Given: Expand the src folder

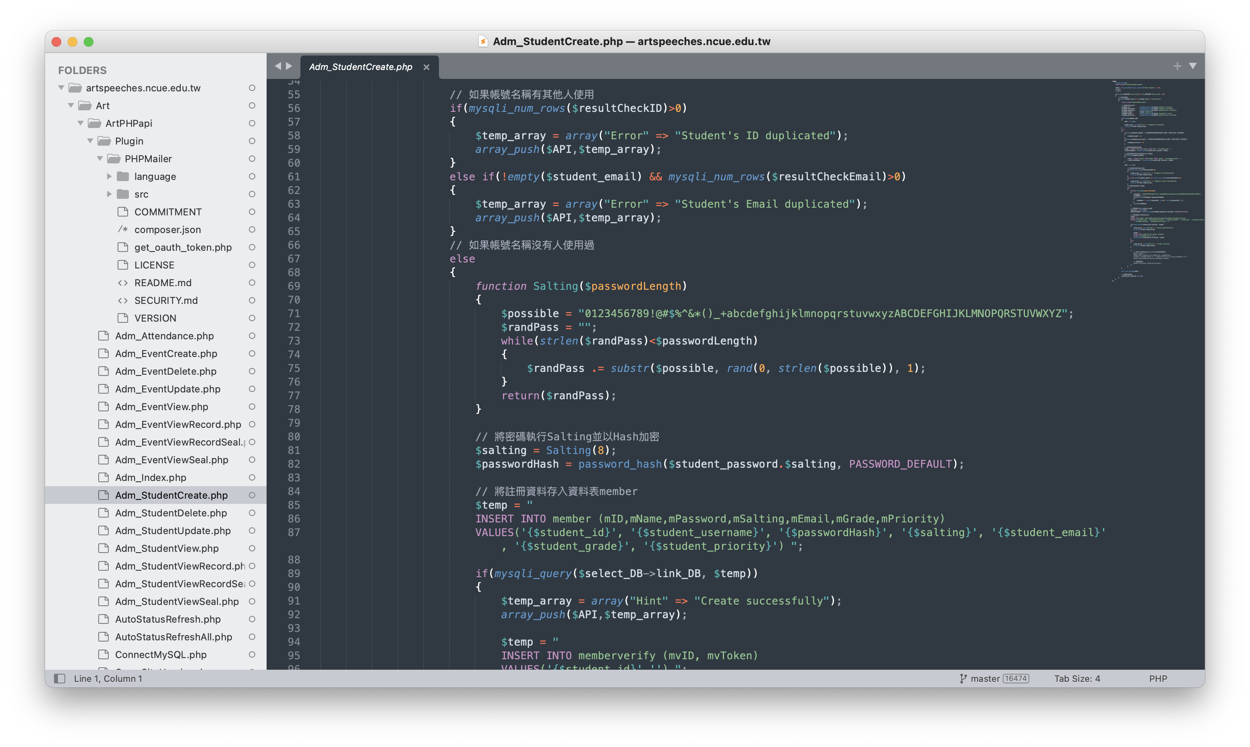Looking at the screenshot, I should click(109, 194).
